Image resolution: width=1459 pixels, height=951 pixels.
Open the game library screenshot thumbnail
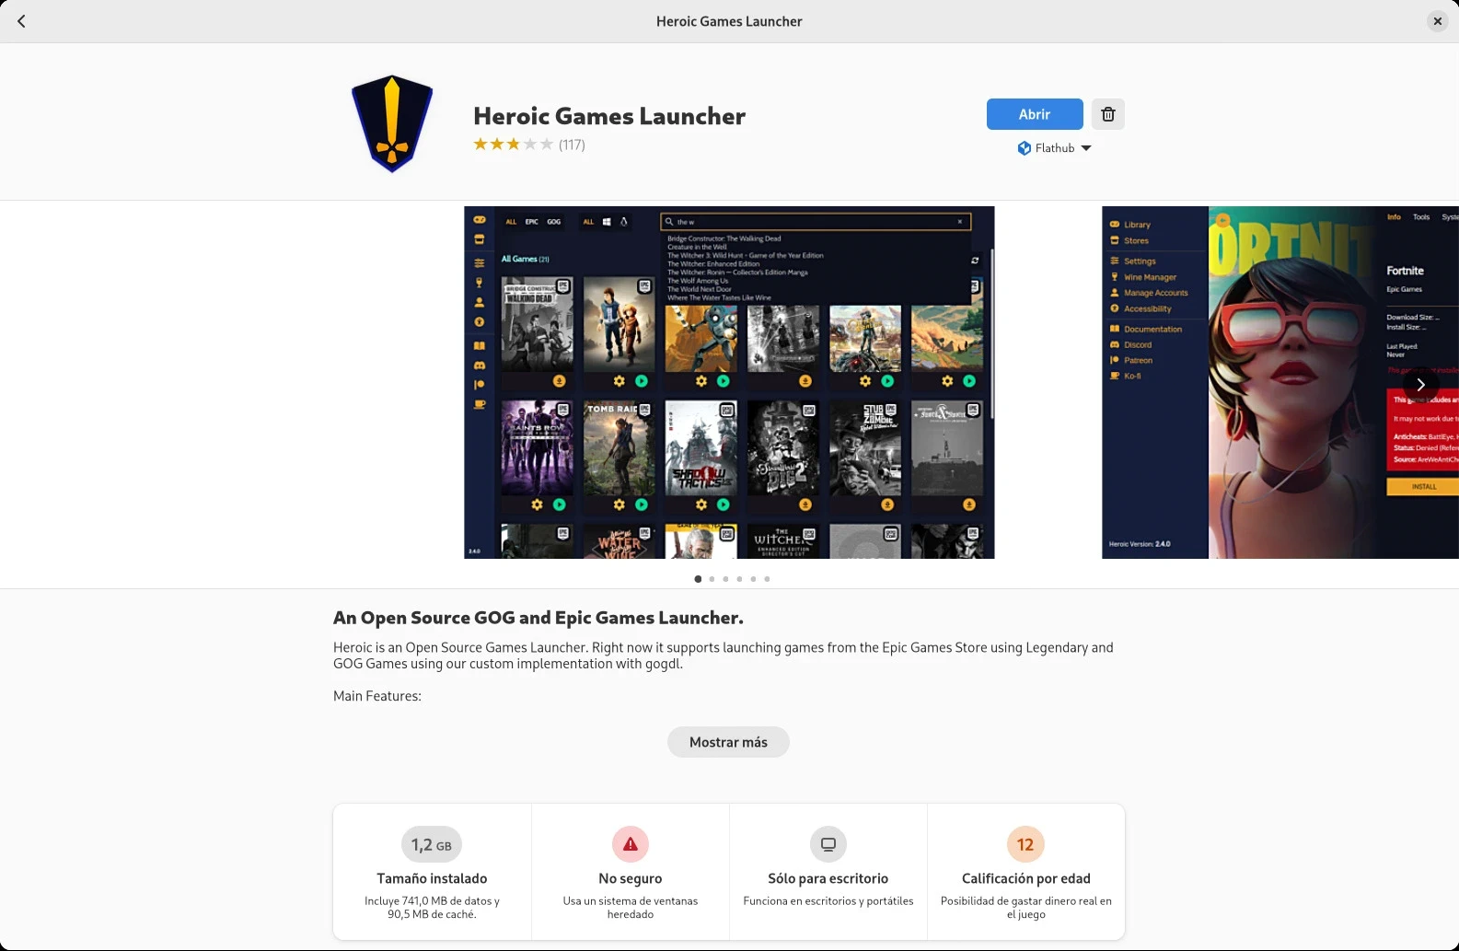tap(729, 382)
